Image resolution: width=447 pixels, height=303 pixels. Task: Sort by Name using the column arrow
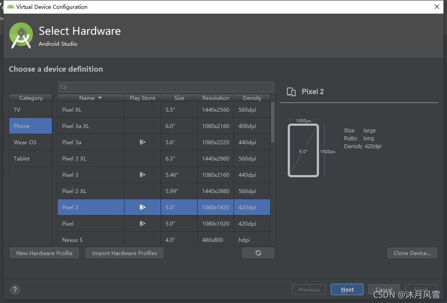(x=100, y=98)
